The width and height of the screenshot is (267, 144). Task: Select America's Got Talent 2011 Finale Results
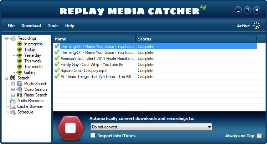pyautogui.click(x=98, y=59)
